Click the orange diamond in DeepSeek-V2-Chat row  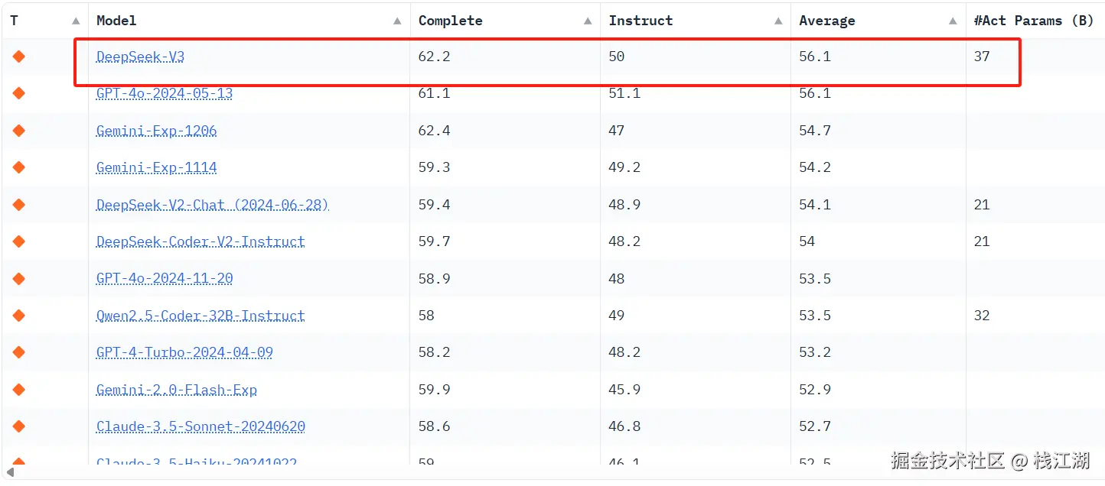(x=19, y=205)
